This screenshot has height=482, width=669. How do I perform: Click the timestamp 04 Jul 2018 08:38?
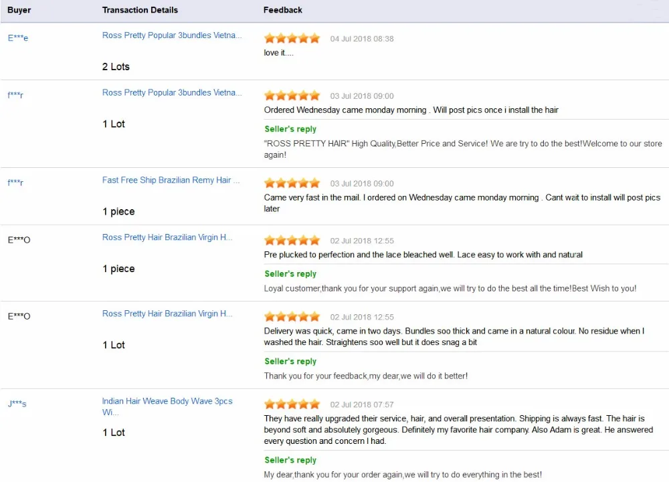coord(362,39)
